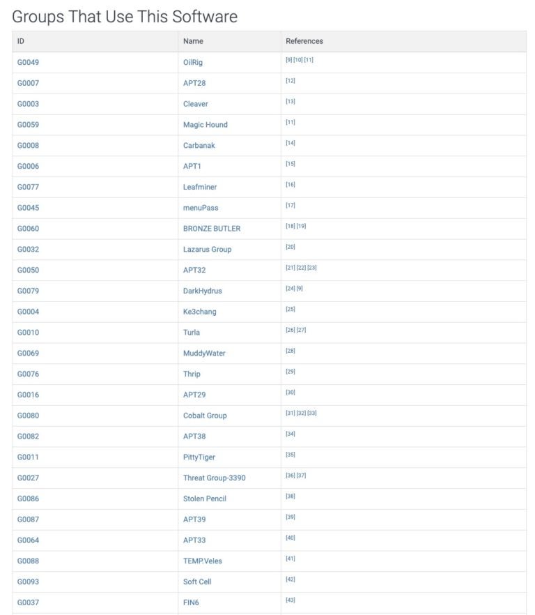The height and width of the screenshot is (615, 535).
Task: Open reference [19] for BRONZE BUTLER
Action: 302,227
